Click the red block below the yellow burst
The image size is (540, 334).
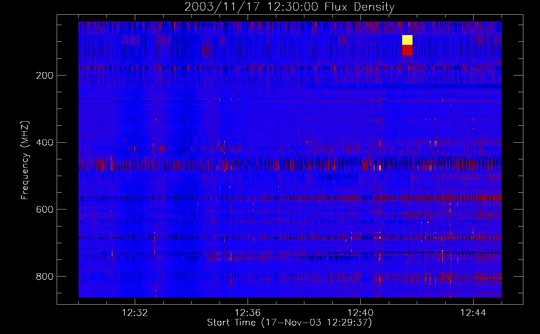[x=407, y=50]
